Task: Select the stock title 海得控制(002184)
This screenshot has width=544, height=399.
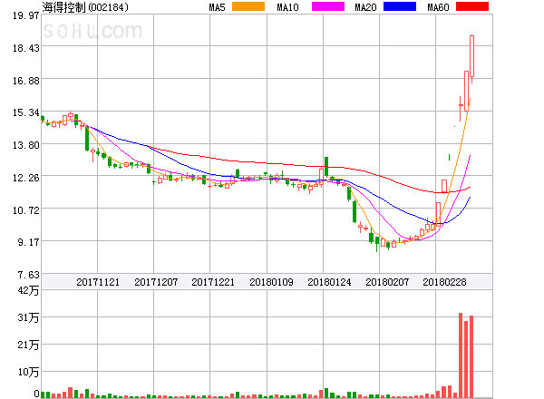Action: tap(85, 7)
